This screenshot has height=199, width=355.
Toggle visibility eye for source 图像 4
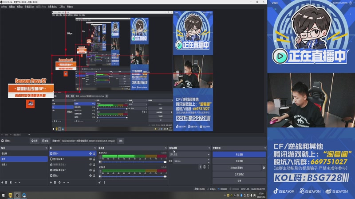[91, 153]
